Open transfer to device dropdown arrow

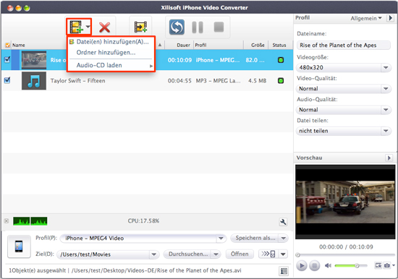pyautogui.click(x=283, y=254)
